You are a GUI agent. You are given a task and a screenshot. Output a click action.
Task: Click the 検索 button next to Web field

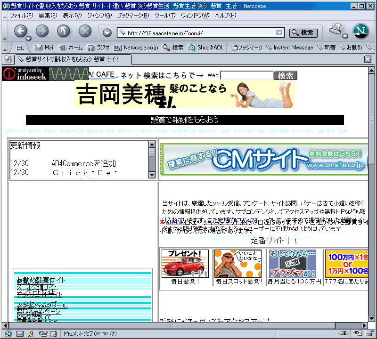[x=285, y=75]
